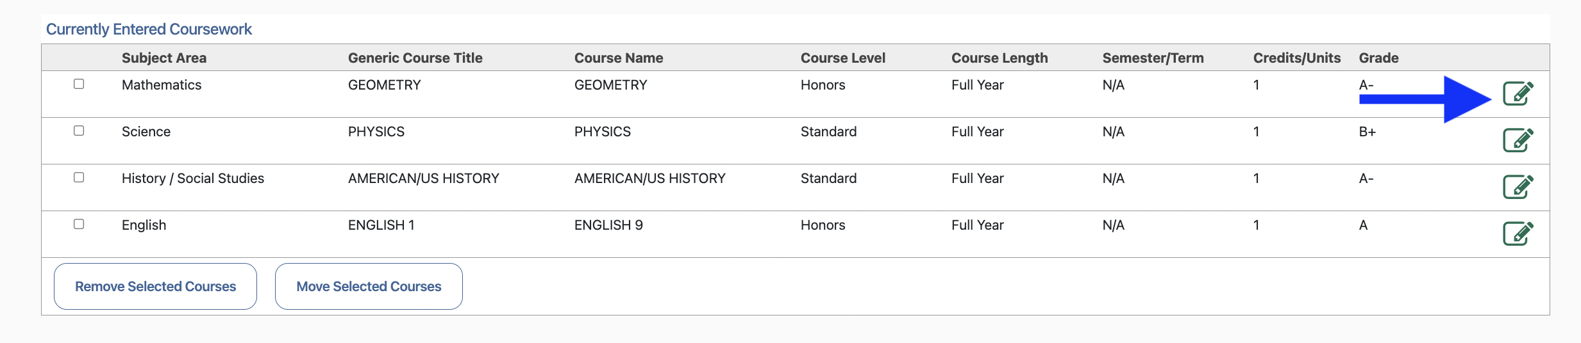Image resolution: width=1581 pixels, height=343 pixels.
Task: Click the B+ grade cell for Physics
Action: tap(1367, 132)
